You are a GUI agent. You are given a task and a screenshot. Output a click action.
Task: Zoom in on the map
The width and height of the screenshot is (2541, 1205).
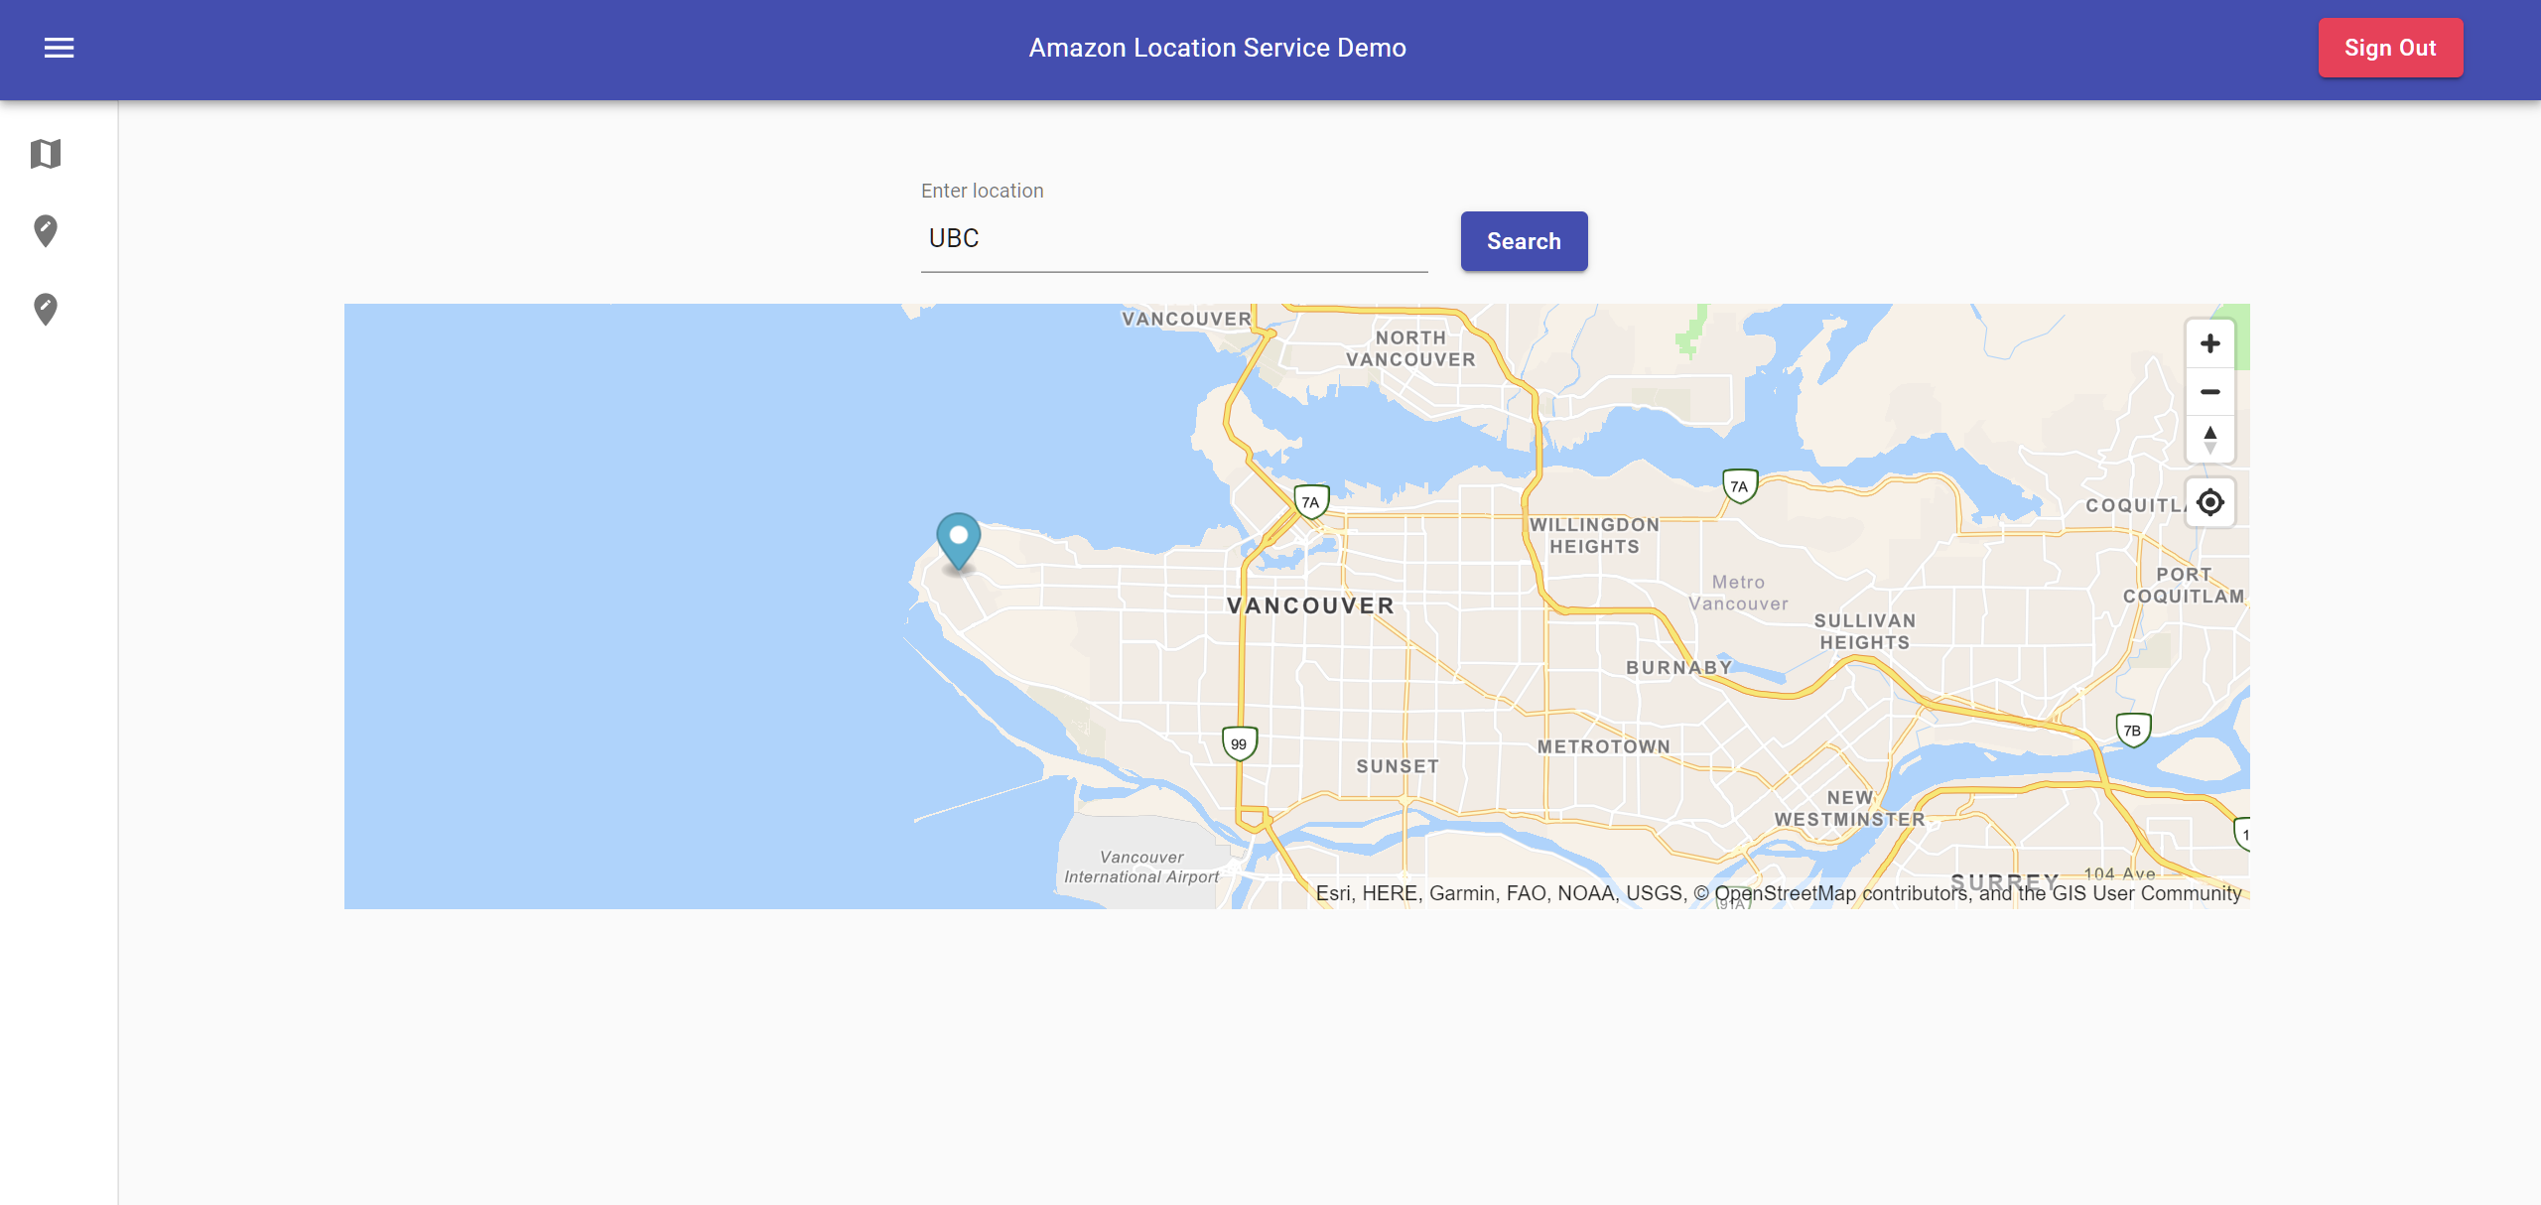pyautogui.click(x=2209, y=343)
